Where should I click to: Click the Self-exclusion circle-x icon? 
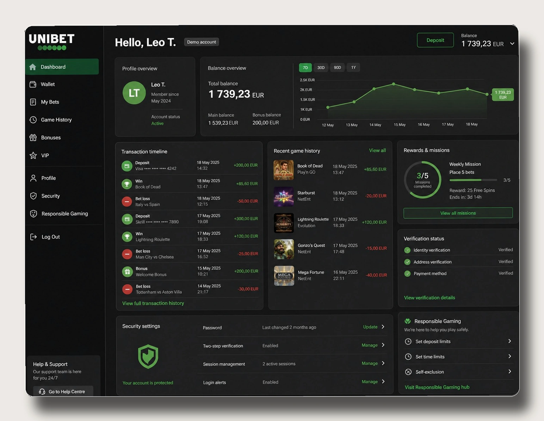(408, 372)
